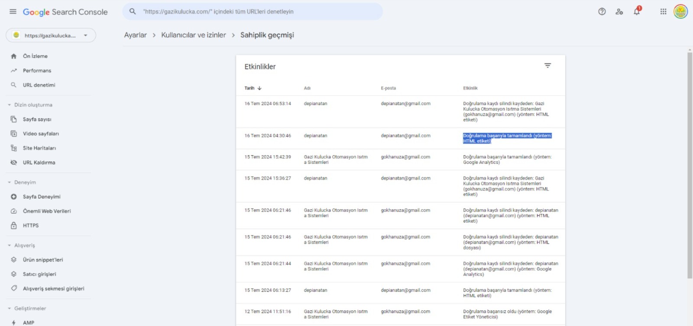693x326 pixels.
Task: Click the Sayfa Deneyimi plus-circle icon
Action: point(14,197)
